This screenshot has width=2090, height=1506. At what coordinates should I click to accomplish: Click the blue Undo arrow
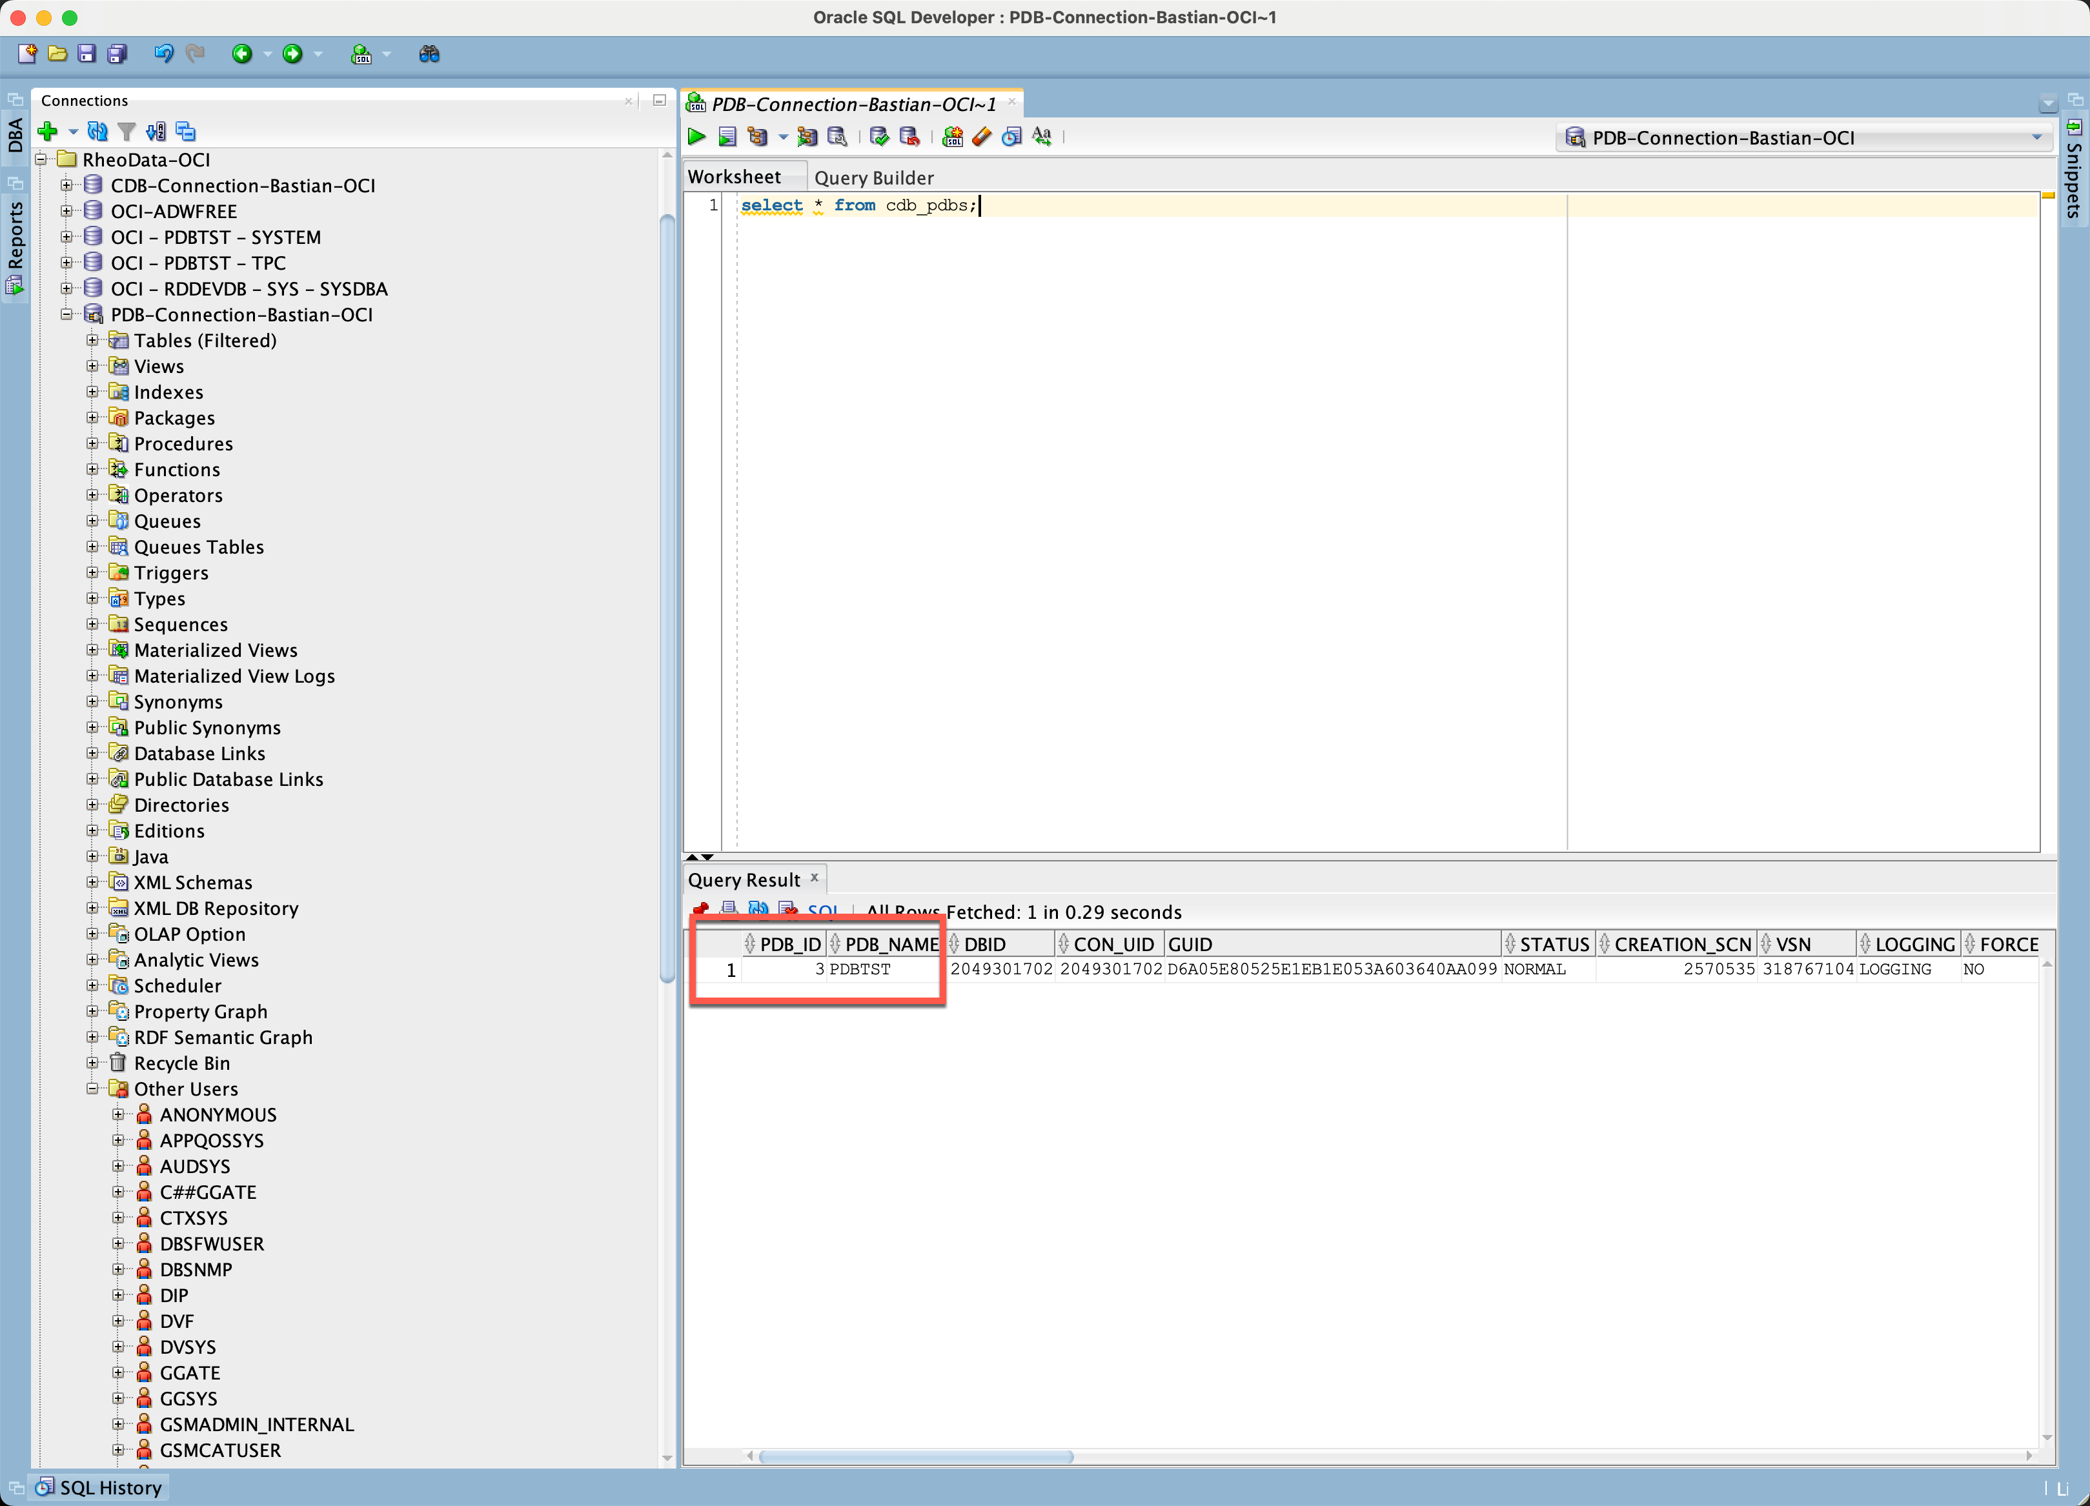164,54
